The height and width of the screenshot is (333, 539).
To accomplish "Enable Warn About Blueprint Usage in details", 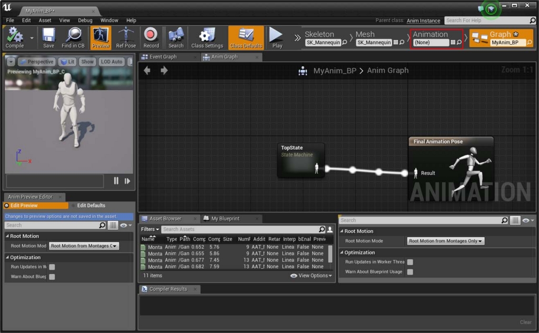I will (x=410, y=272).
